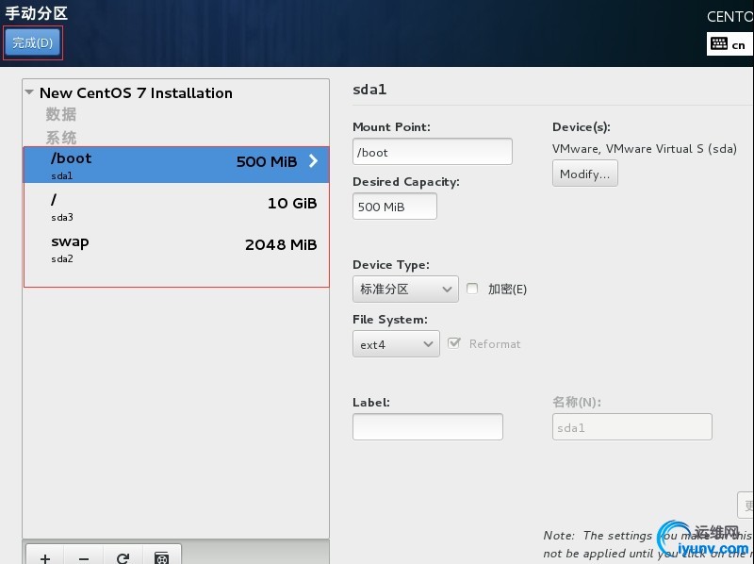Click the 名称(N) name field with sda1
754x564 pixels.
coord(631,427)
